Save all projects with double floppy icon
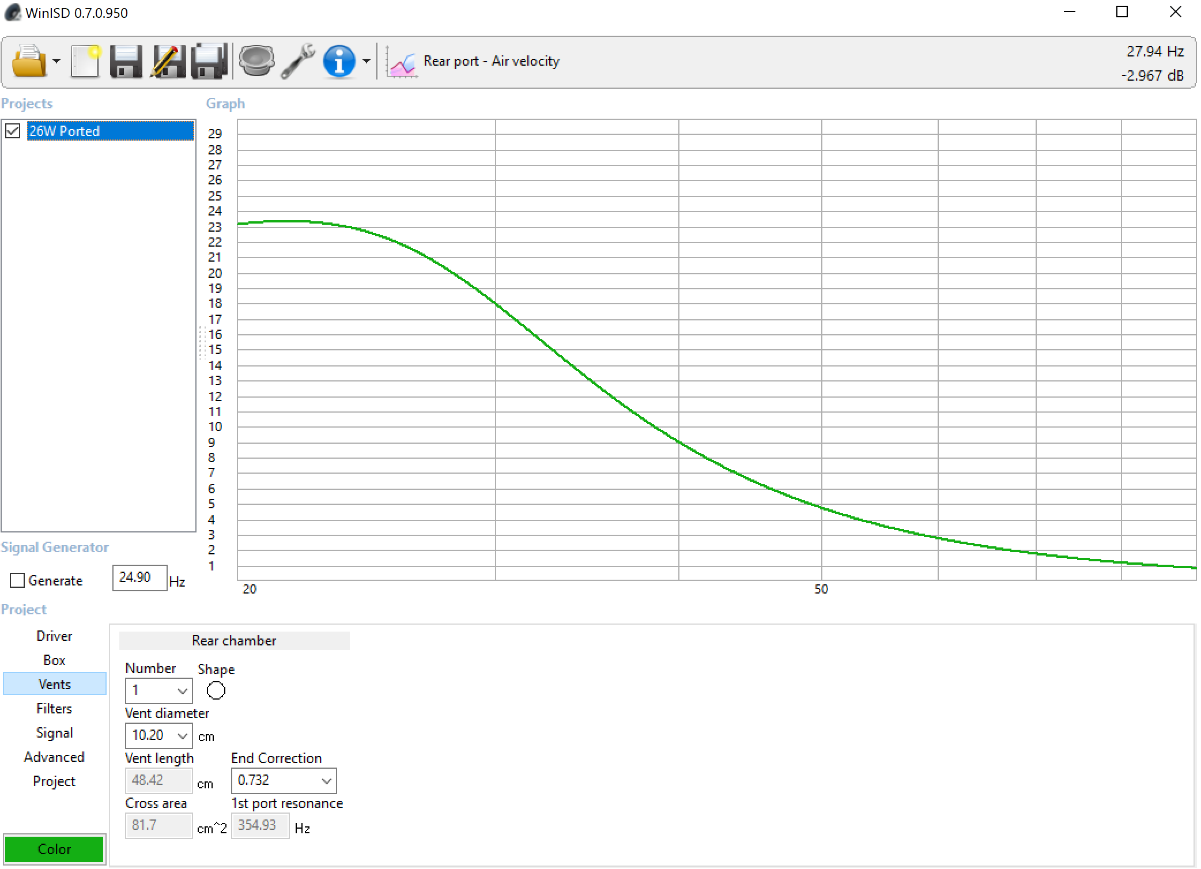1201x869 pixels. pyautogui.click(x=209, y=61)
